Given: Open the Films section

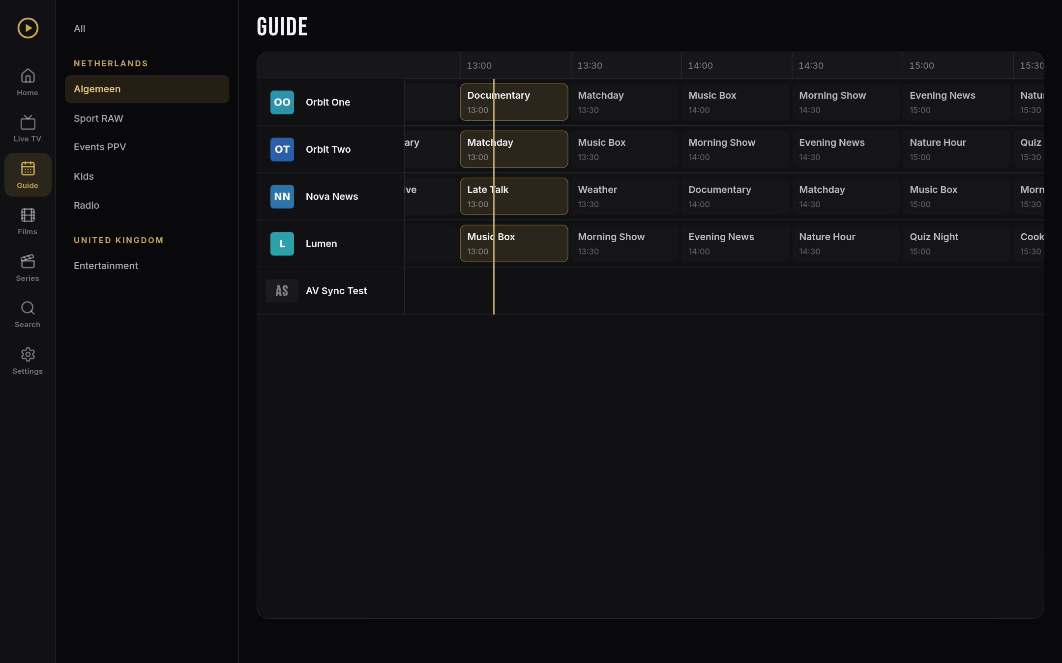Looking at the screenshot, I should [28, 221].
